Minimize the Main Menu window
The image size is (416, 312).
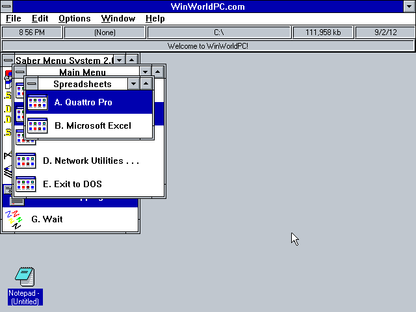click(x=145, y=72)
